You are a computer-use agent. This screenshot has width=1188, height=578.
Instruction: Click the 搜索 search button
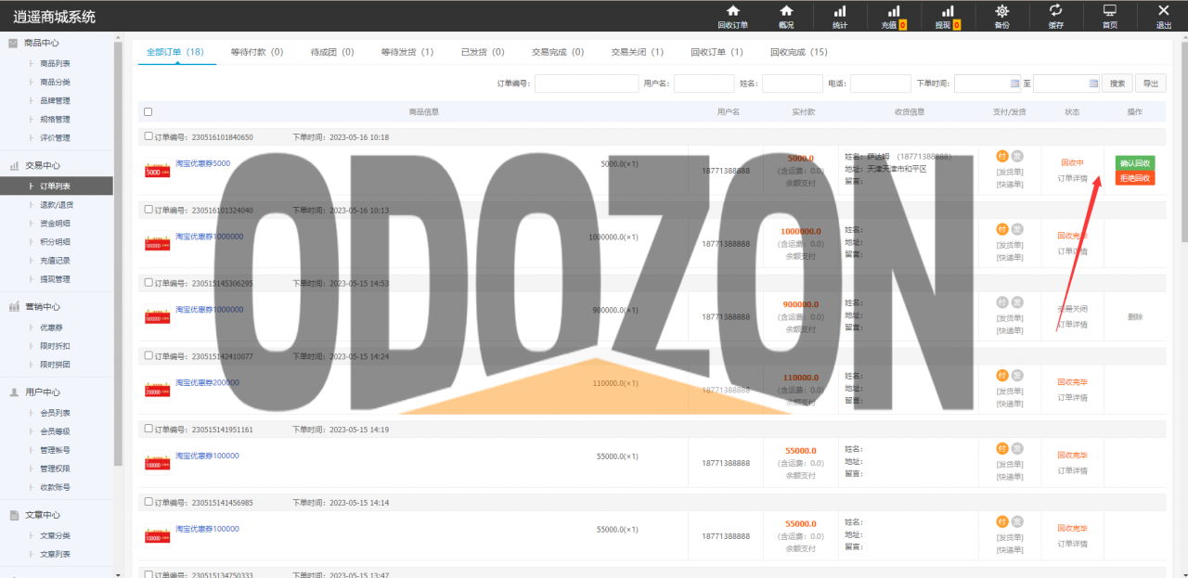(1117, 83)
